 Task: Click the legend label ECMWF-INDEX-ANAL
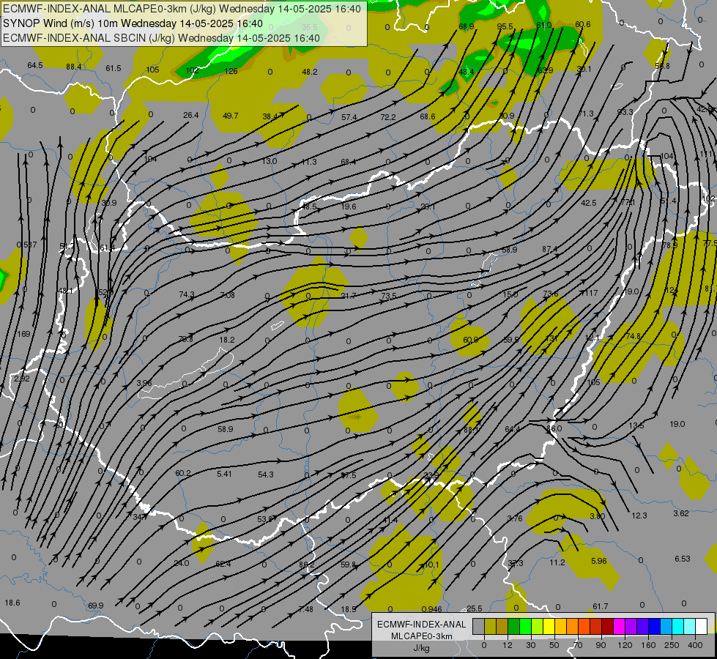coord(421,625)
